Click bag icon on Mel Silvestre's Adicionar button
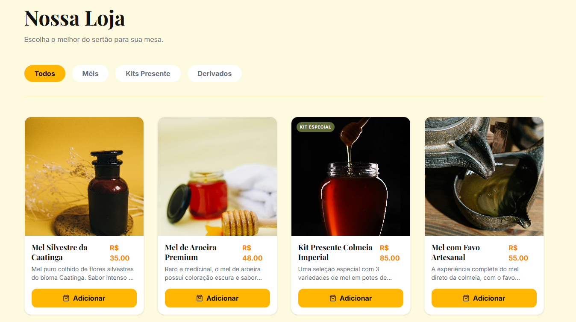576x322 pixels. point(66,298)
